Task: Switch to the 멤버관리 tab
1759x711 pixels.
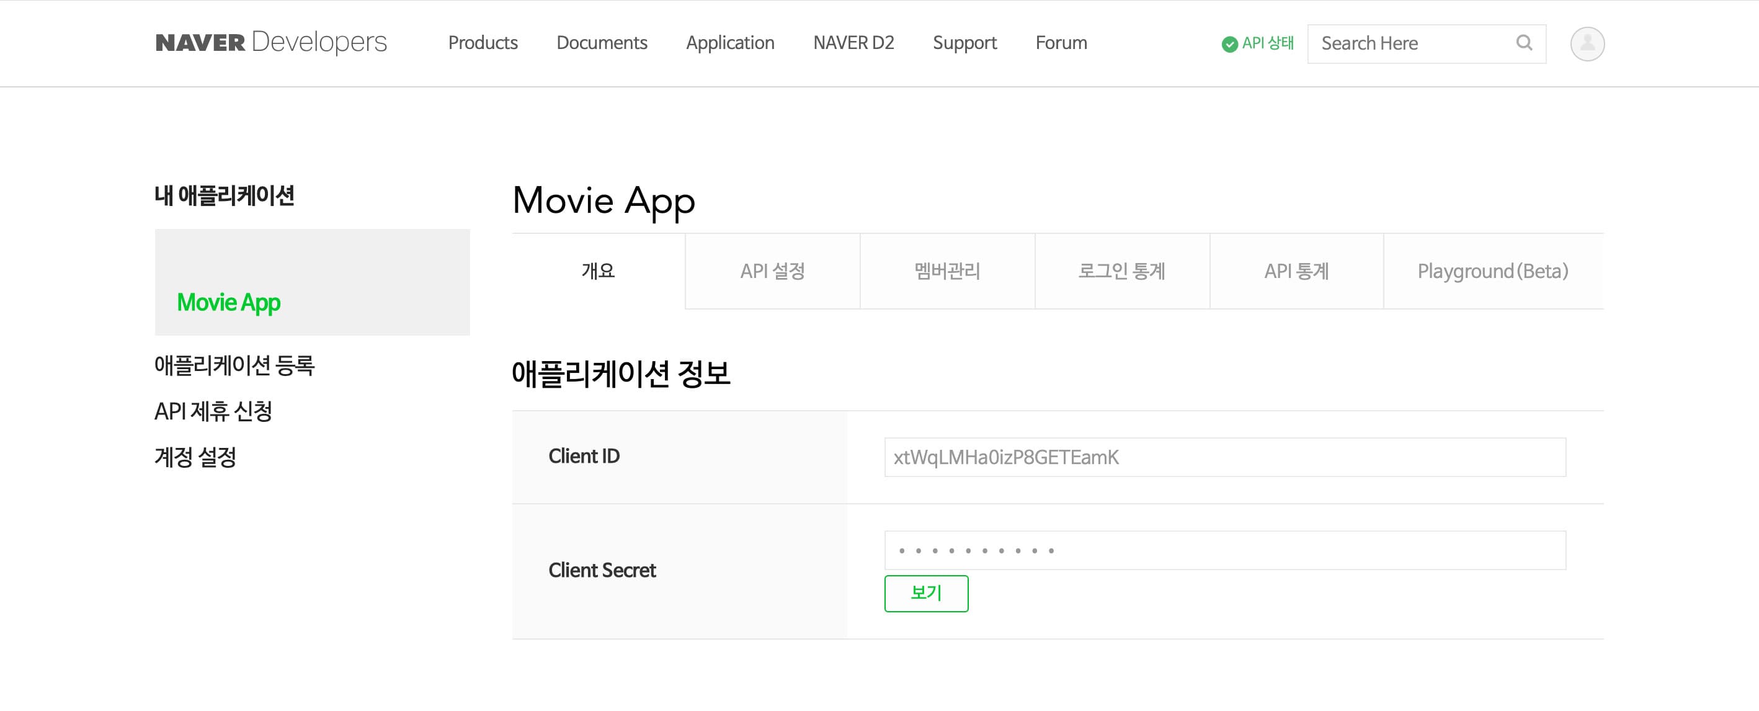Action: (947, 271)
